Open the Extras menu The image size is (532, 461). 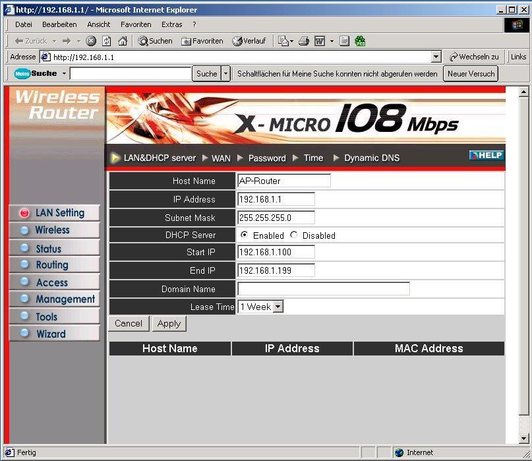pyautogui.click(x=171, y=24)
